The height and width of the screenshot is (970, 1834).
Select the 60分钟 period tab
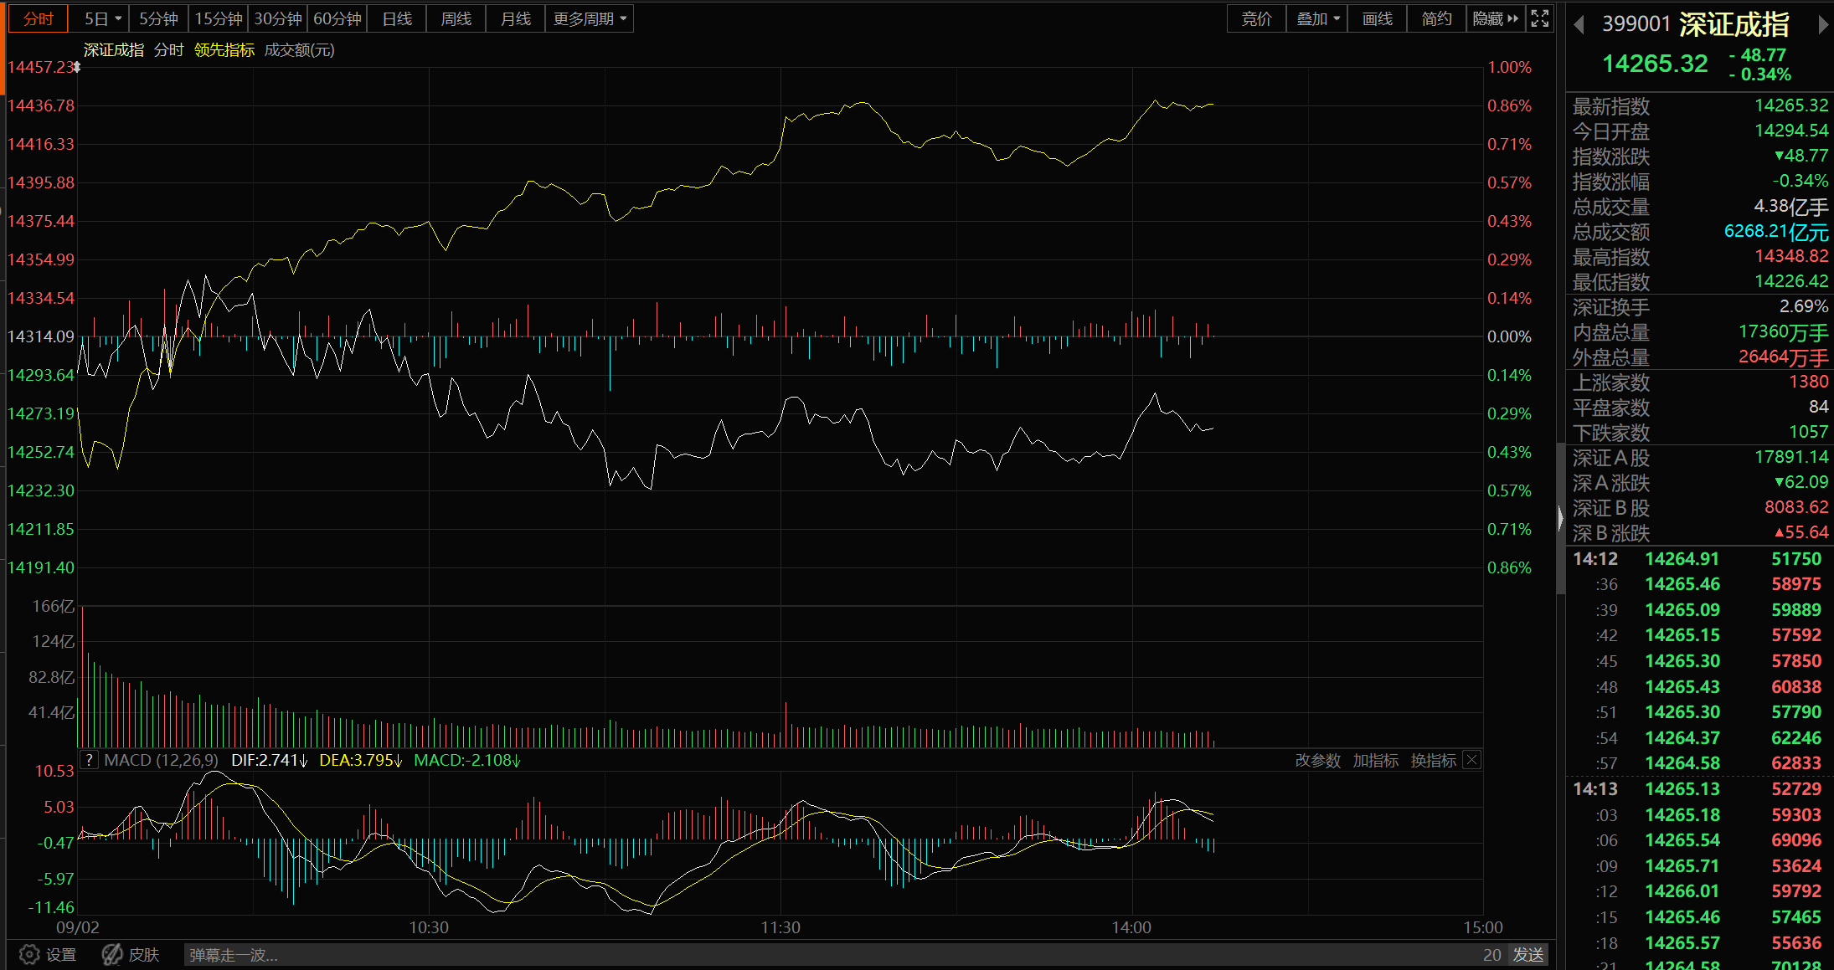337,18
